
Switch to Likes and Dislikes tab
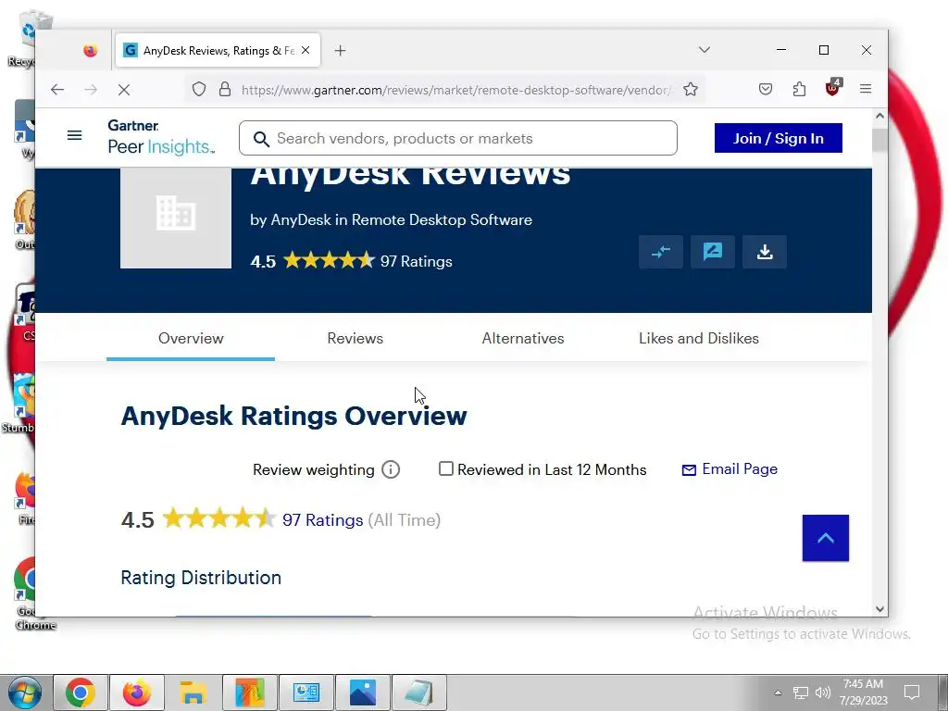click(699, 338)
